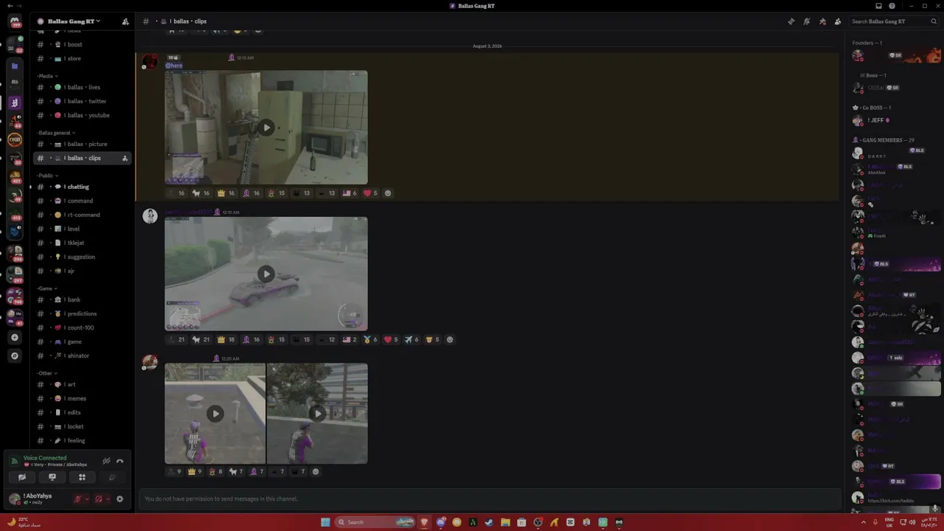Collapse the Ballas general category
944x531 pixels.
pos(56,133)
